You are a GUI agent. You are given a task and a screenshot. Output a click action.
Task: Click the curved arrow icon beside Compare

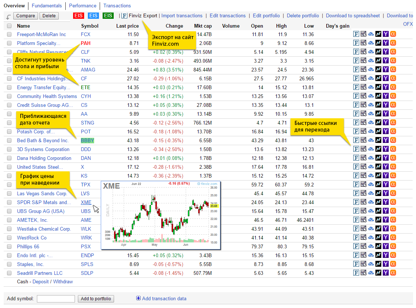(8, 17)
